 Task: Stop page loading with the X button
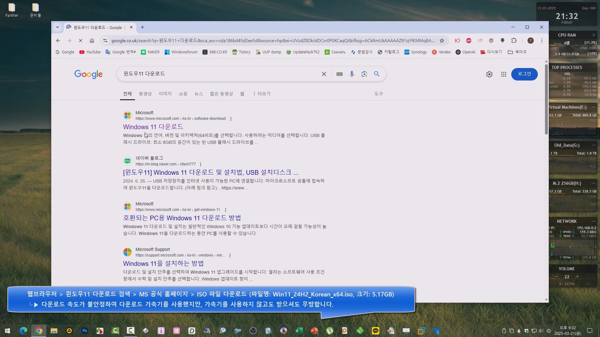point(80,41)
